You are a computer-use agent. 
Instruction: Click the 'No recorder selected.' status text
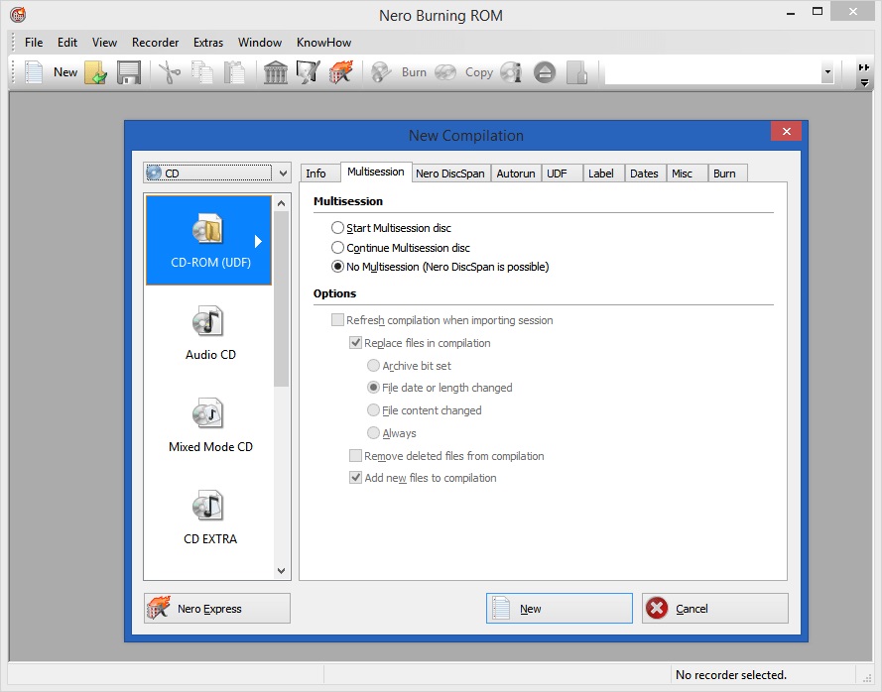point(730,674)
